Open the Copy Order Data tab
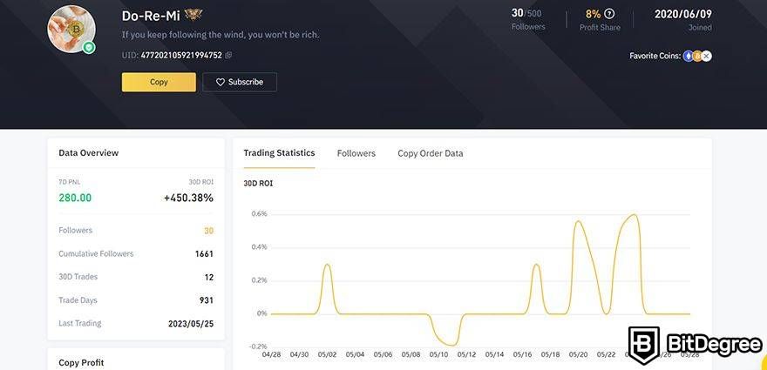 (x=430, y=153)
